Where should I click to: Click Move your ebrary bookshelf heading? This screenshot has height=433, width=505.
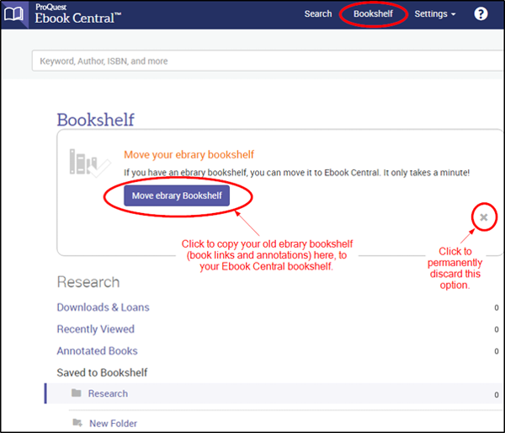coord(189,155)
